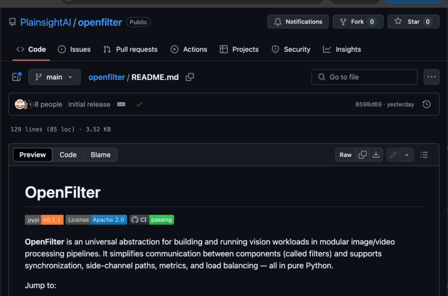The image size is (448, 296).
Task: Open the Issues tab
Action: point(74,49)
